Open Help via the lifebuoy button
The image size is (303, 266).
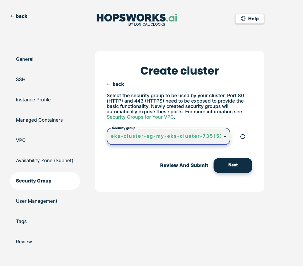pos(249,19)
